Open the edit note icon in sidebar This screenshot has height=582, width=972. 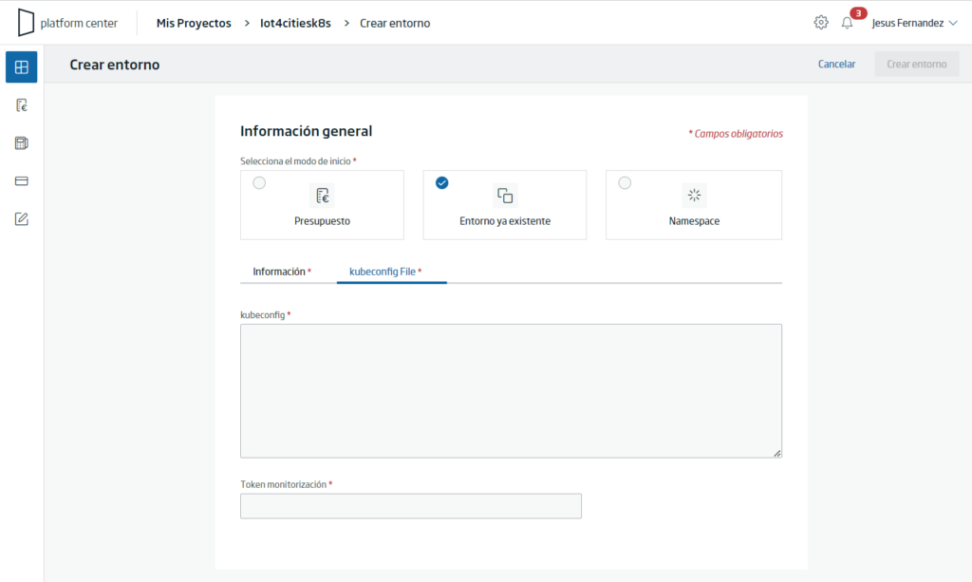[22, 218]
